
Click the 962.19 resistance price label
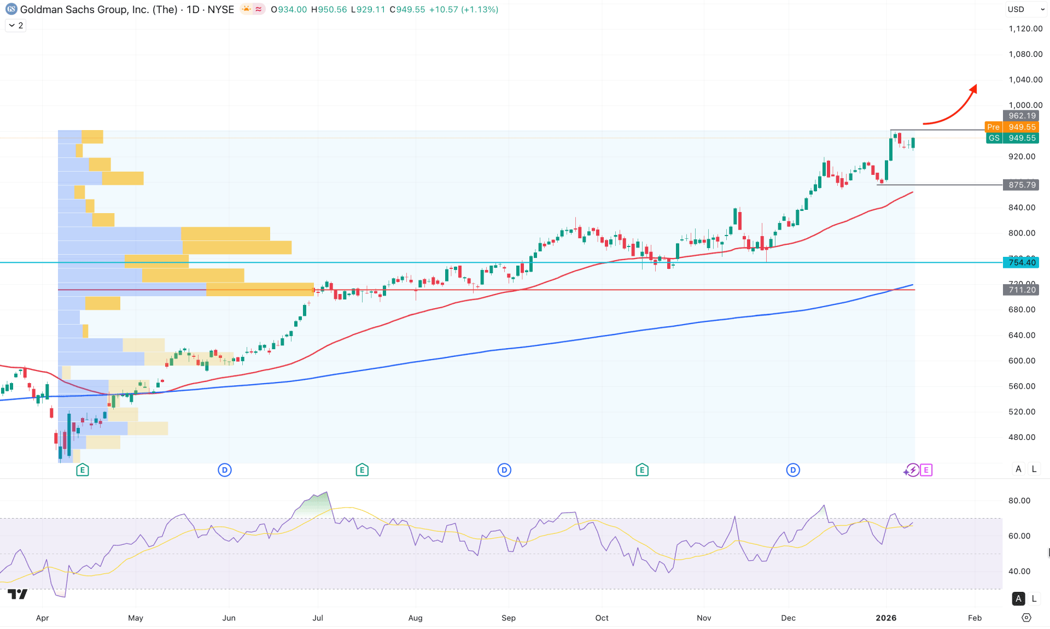click(x=1020, y=115)
